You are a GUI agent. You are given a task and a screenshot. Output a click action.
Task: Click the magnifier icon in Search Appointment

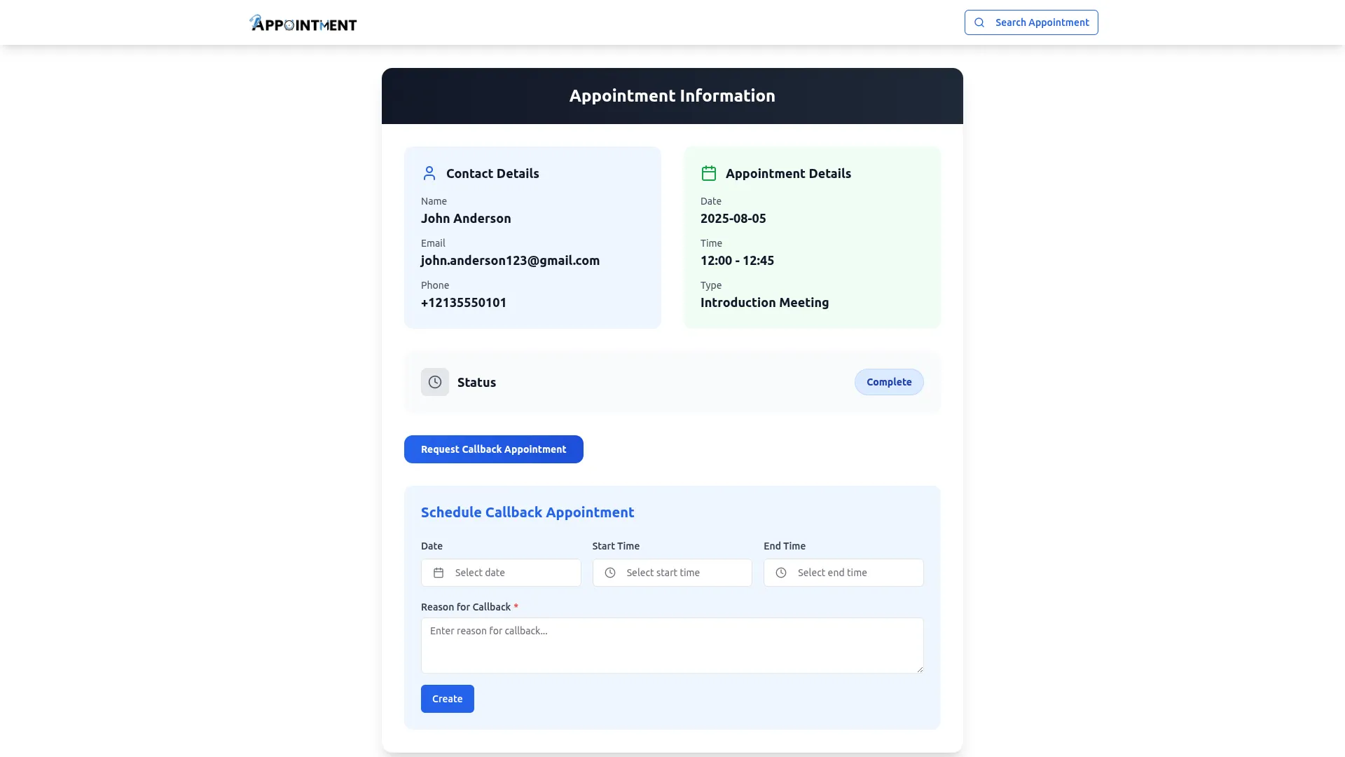979,22
